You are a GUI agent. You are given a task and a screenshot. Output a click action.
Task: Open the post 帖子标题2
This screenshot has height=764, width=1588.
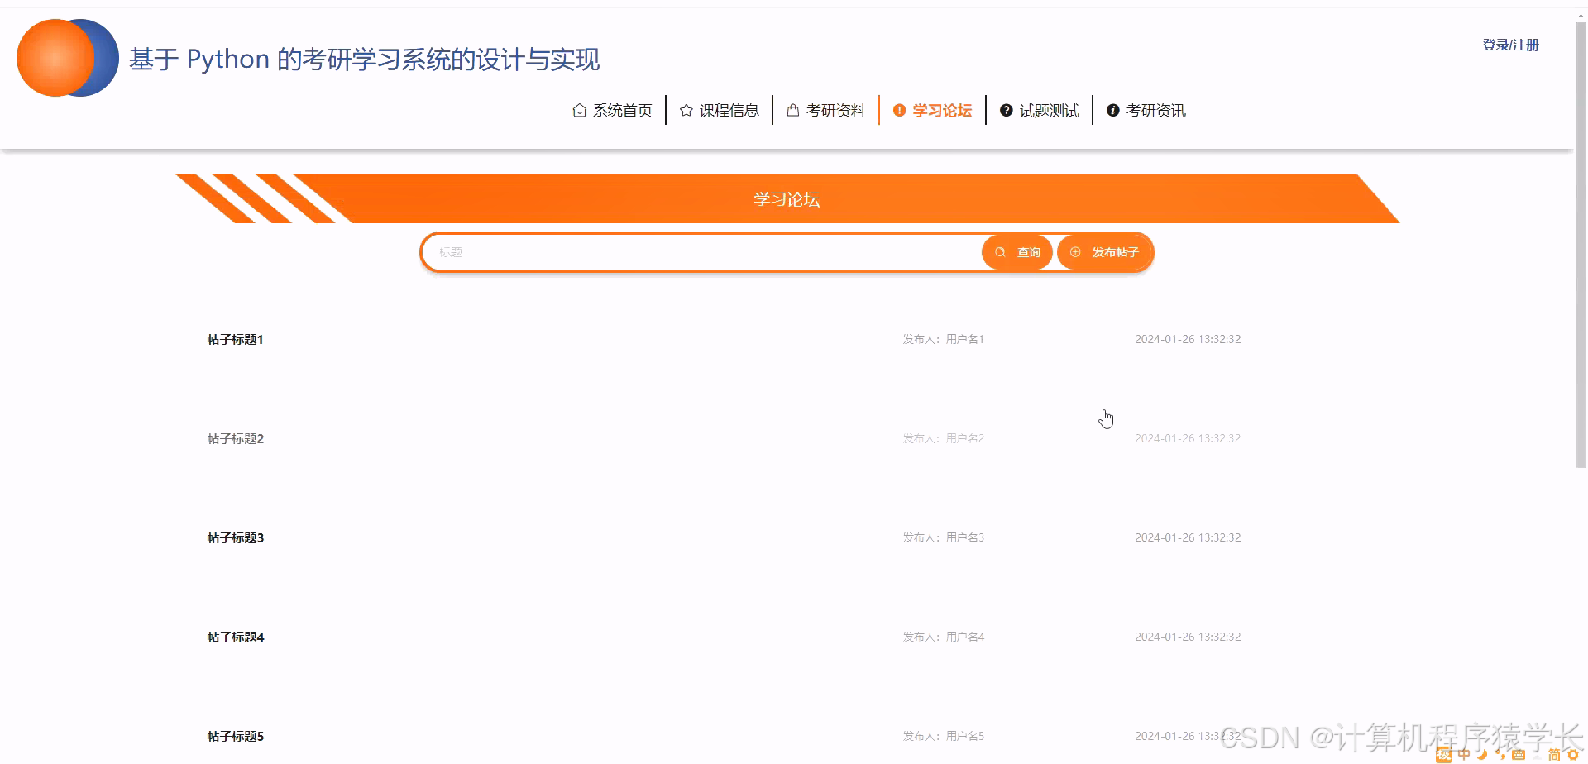(236, 438)
